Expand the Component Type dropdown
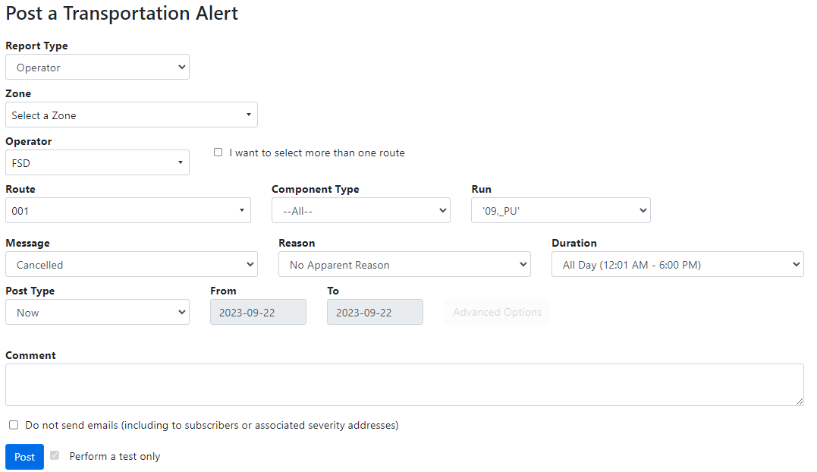Viewport: 817px width, 472px height. click(360, 211)
